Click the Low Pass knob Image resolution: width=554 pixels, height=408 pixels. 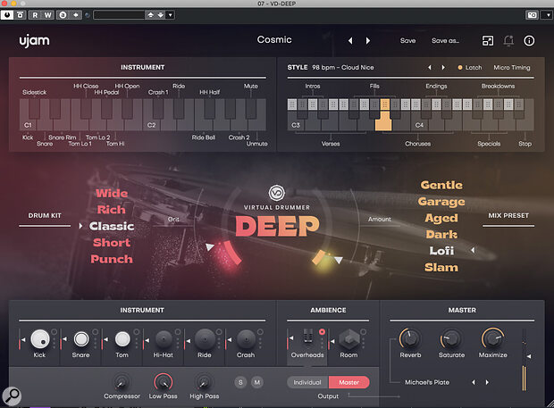pos(163,382)
